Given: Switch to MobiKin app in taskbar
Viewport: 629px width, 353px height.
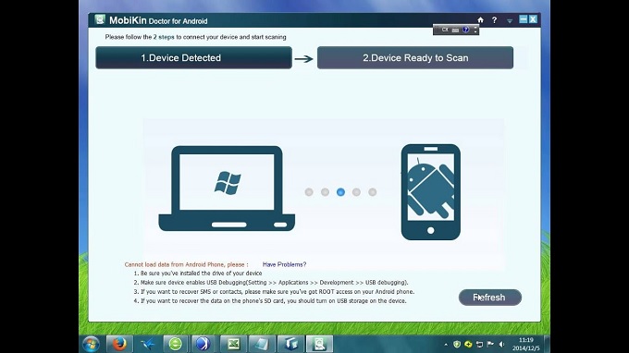Looking at the screenshot, I should pyautogui.click(x=319, y=344).
